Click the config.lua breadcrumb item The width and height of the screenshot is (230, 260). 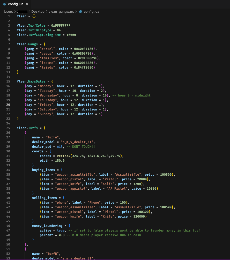(x=91, y=12)
